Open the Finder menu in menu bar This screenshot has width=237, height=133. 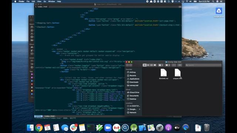21,1
